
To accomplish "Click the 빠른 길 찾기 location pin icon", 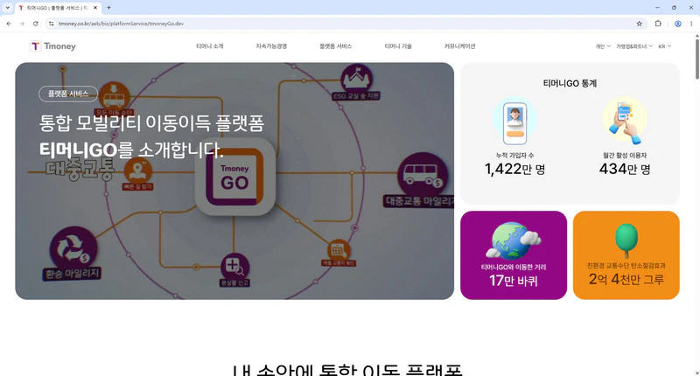I will 138,171.
